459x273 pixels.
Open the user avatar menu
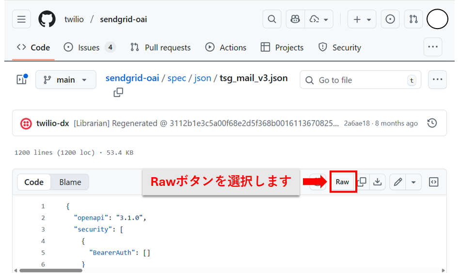[x=437, y=19]
